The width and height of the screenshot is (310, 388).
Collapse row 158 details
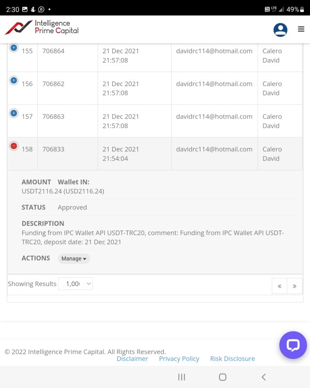tap(14, 146)
